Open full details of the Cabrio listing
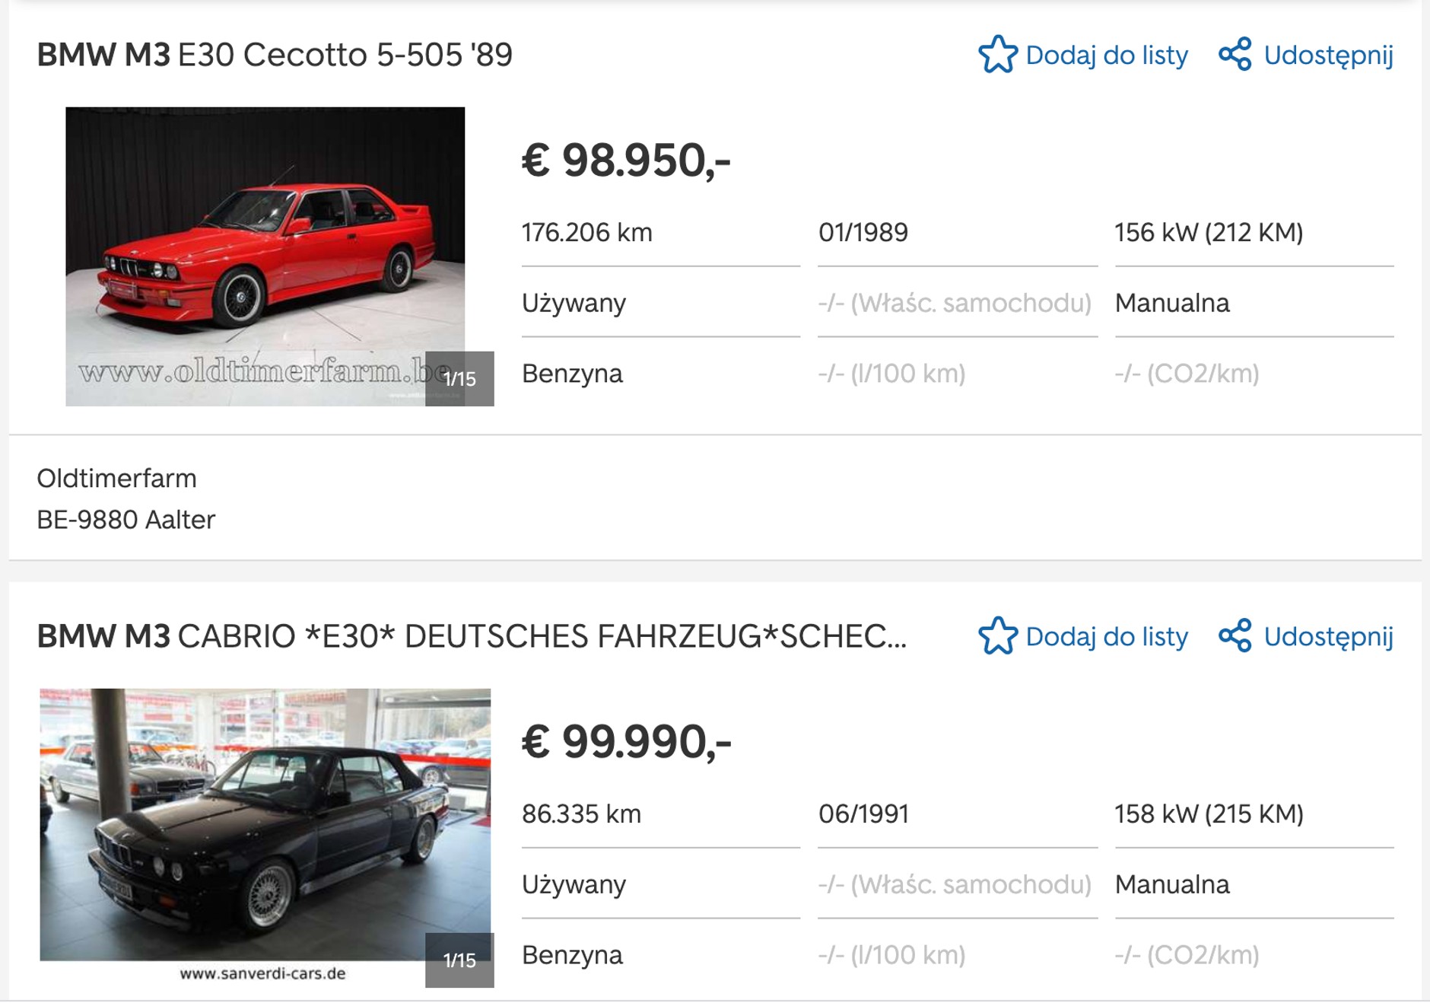This screenshot has height=1003, width=1430. (x=472, y=638)
